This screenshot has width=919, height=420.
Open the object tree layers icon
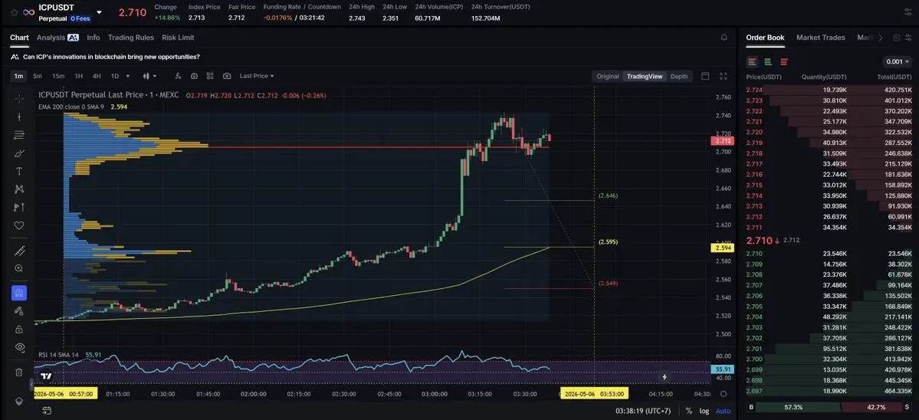tap(18, 402)
